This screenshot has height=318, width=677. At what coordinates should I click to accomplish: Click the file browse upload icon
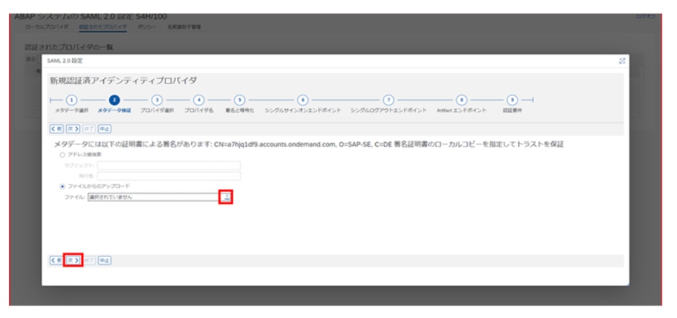point(226,197)
